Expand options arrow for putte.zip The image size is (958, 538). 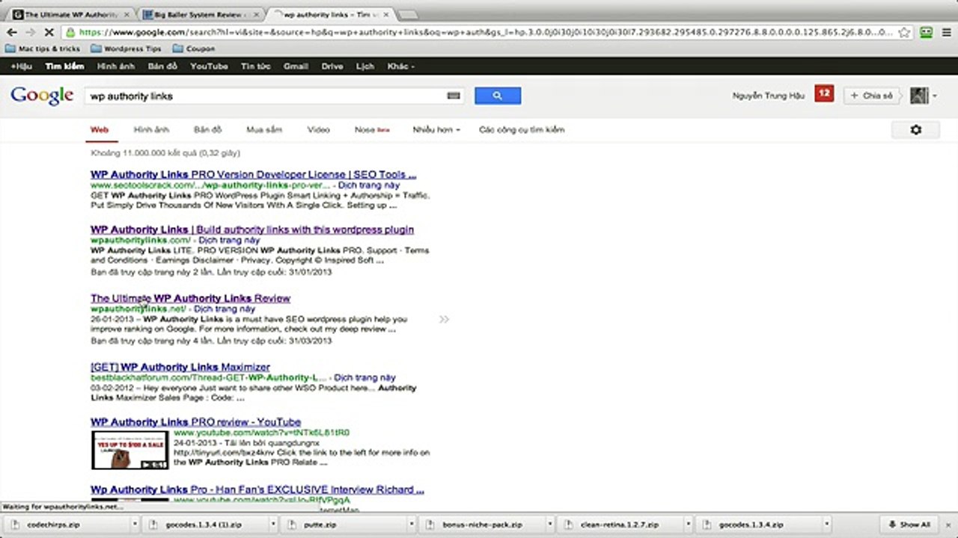pos(412,525)
